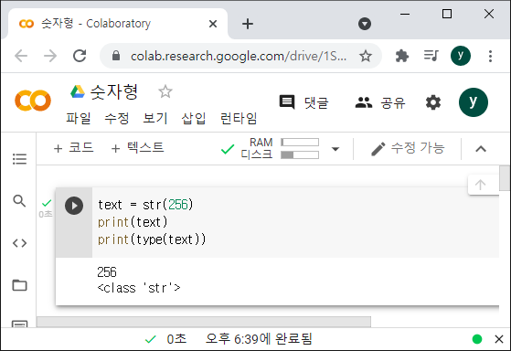511x351 pixels.
Task: Add a code cell with + 코드
Action: [x=73, y=148]
